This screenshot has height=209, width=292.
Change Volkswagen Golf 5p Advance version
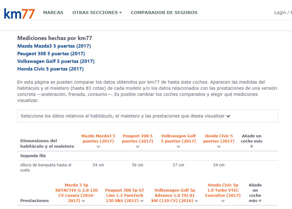pos(195,201)
